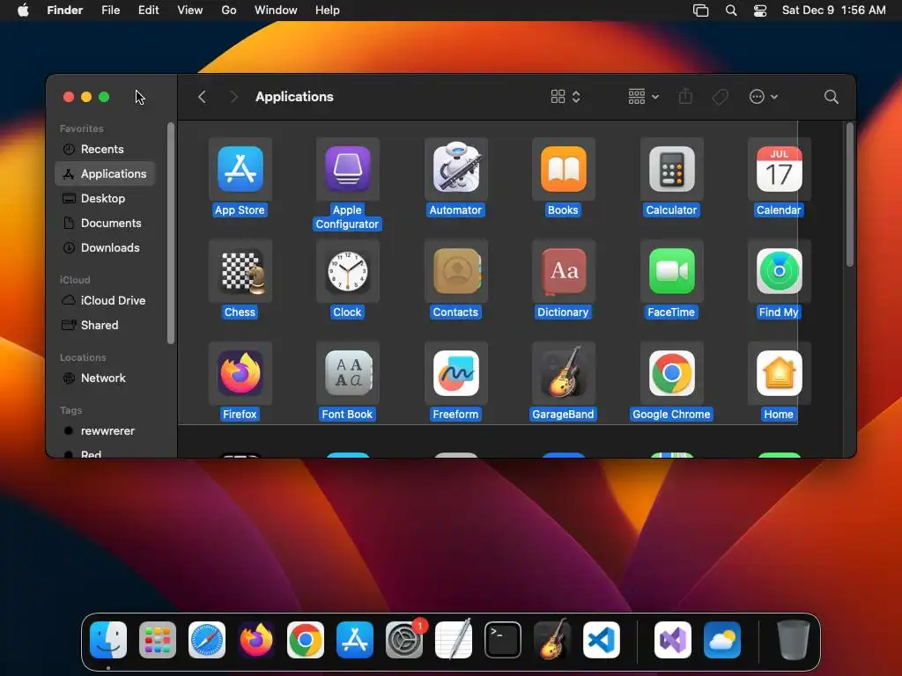Select the Home app icon
This screenshot has width=902, height=676.
tap(779, 373)
